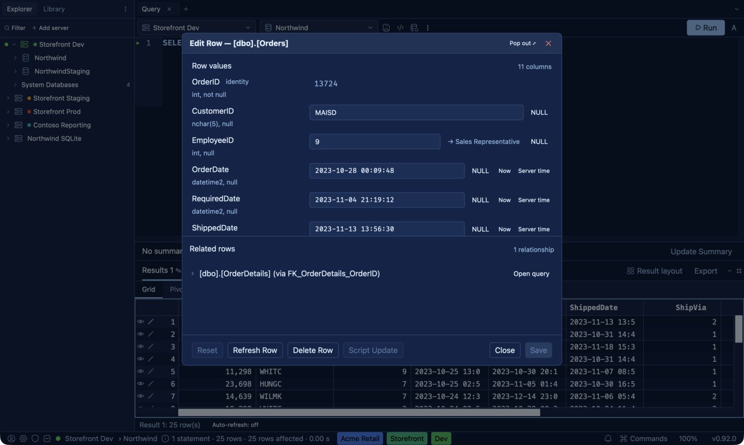This screenshot has width=744, height=445.
Task: Open the Northwind database dropdown
Action: point(318,28)
